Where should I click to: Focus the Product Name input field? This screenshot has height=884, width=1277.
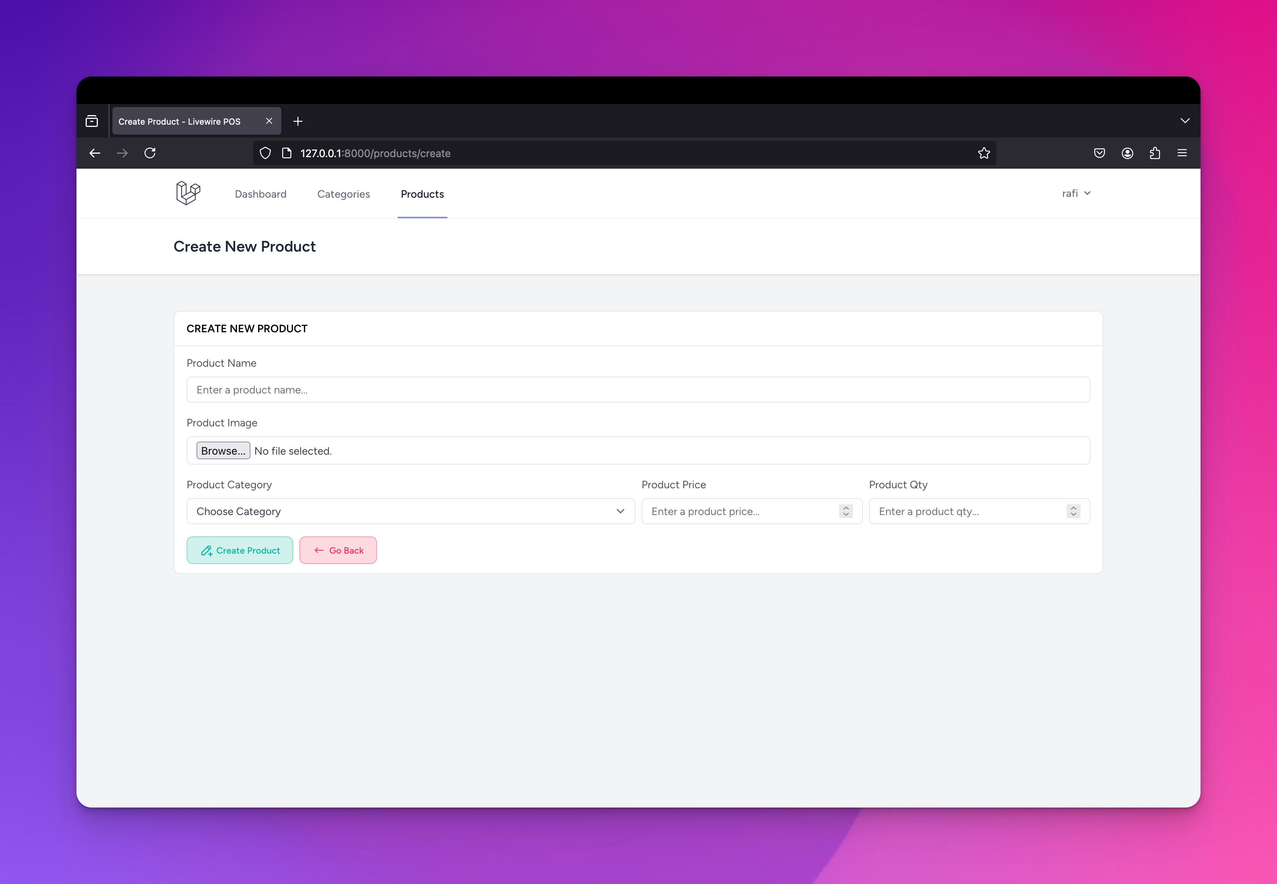point(638,390)
